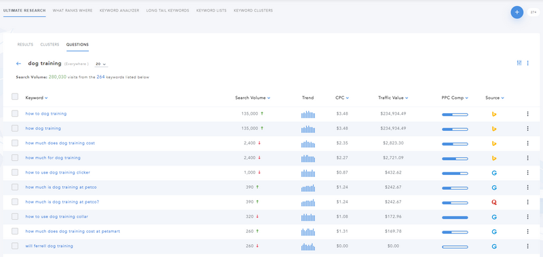Click PPC Comp bar for 'how to use dog training collar'
Screen dimensions: 543x257
455,218
